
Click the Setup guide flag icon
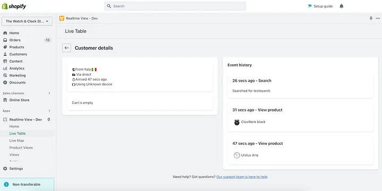point(310,6)
